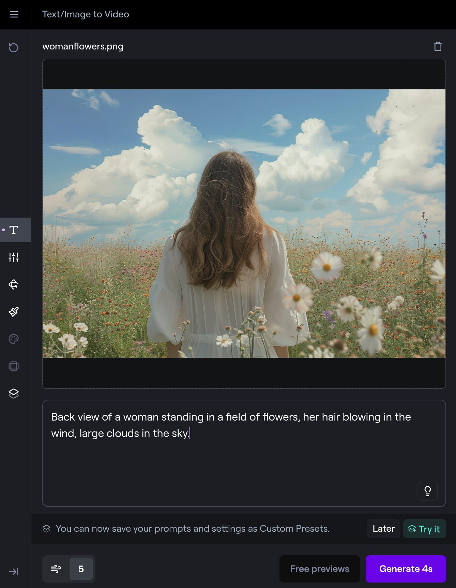Open the sliders settings panel
Image resolution: width=456 pixels, height=588 pixels.
tap(14, 257)
